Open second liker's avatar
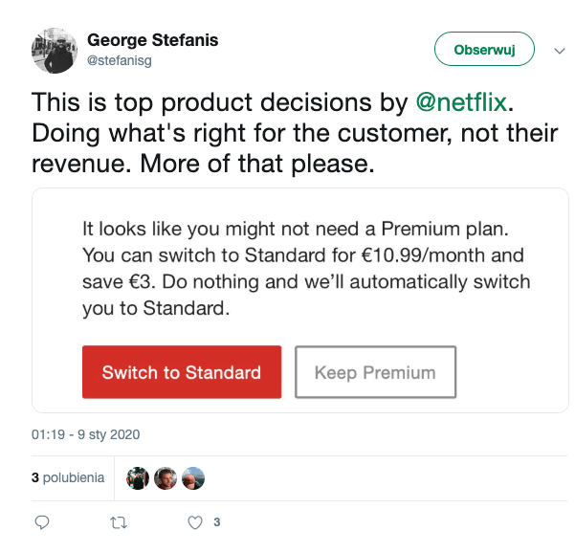 166,478
